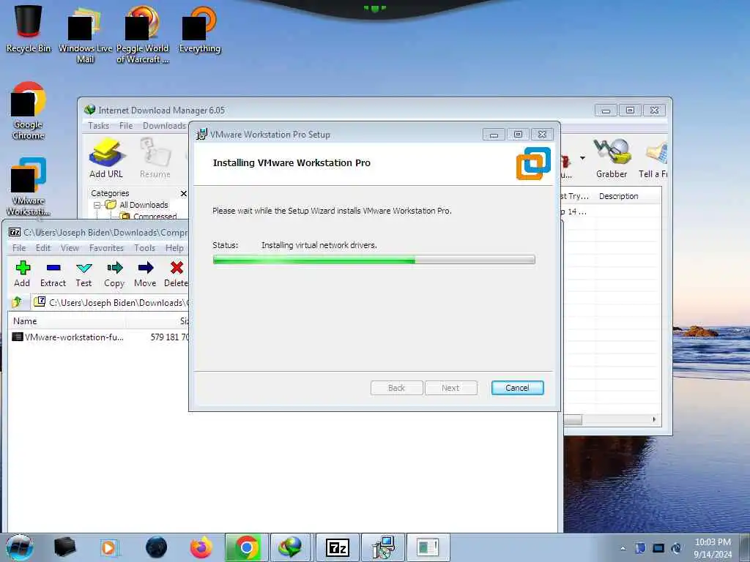Screen dimensions: 750x562
Task: Click the taskbar clock showing 10:03 PM
Action: tap(713, 547)
